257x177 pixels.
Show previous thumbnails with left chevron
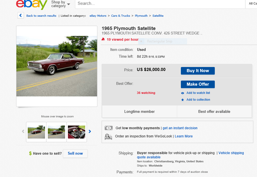23,131
